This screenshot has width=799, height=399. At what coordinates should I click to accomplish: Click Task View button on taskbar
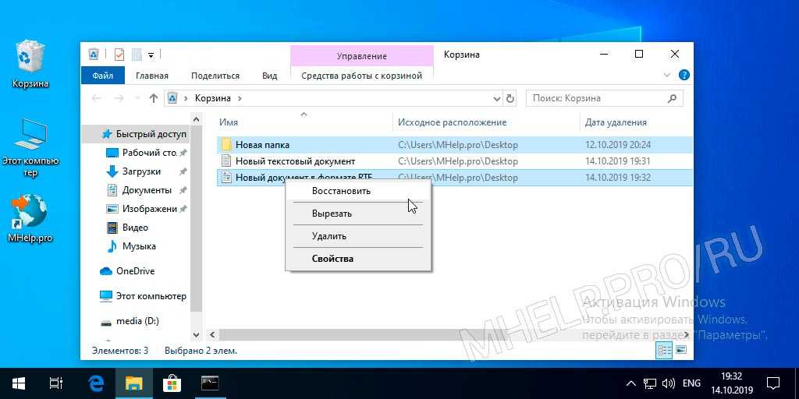point(56,383)
